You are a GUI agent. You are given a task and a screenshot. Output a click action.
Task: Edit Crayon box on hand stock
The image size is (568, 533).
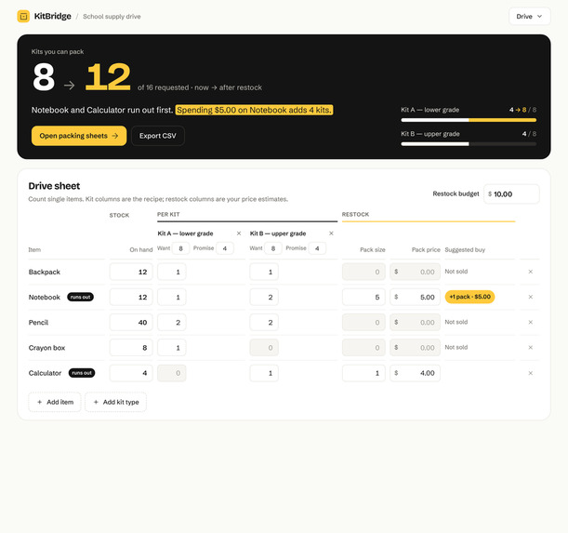tap(131, 348)
